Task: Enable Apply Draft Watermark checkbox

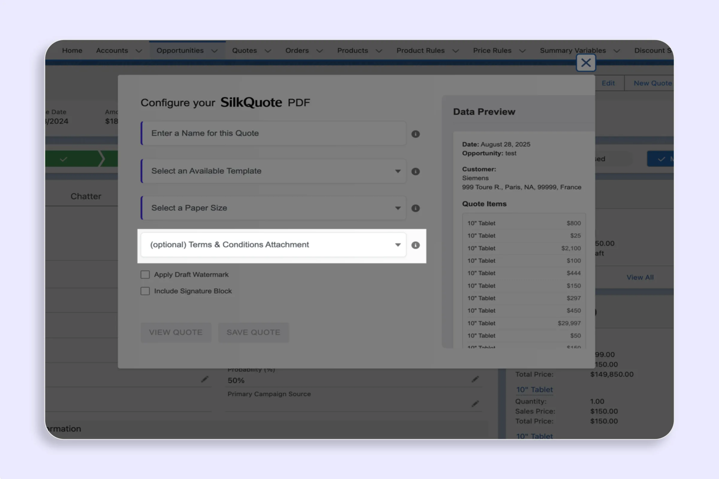Action: tap(145, 275)
